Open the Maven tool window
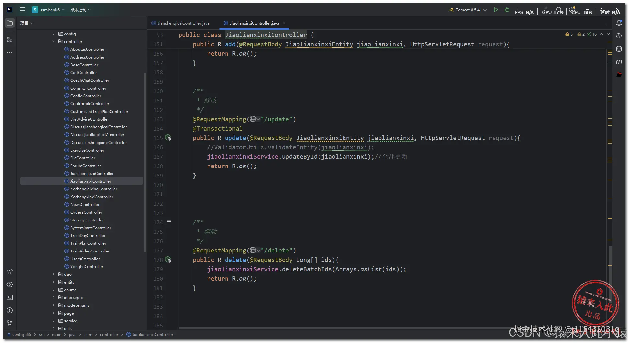 tap(619, 62)
